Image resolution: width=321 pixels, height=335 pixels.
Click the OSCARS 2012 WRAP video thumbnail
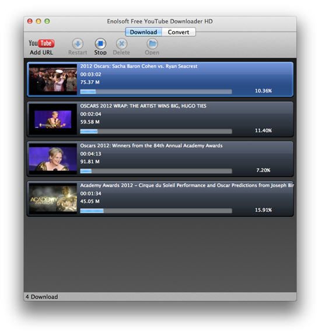[53, 119]
